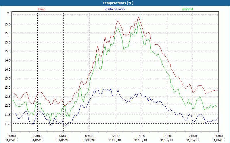The image size is (230, 143).
Task: Click the 11,5 y-axis value
Action: 7,115
